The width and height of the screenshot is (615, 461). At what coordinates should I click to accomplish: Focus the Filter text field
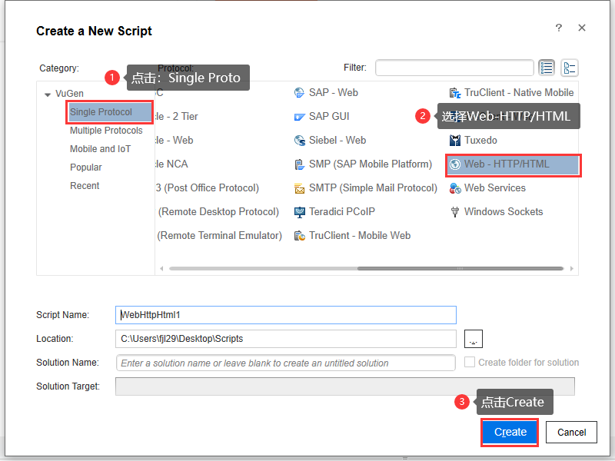click(454, 68)
